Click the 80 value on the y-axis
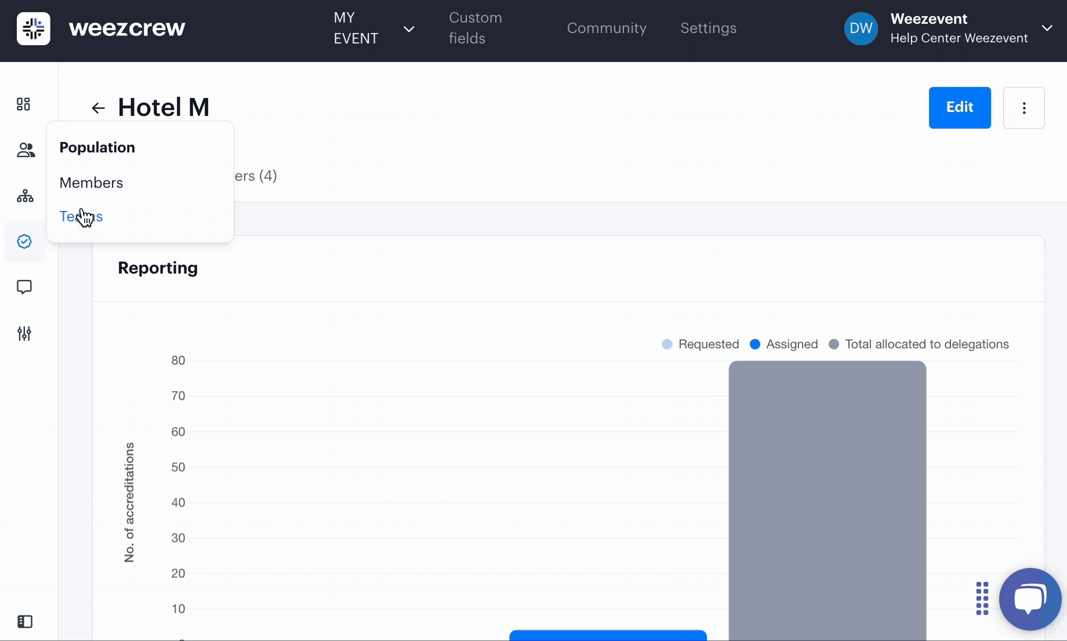The width and height of the screenshot is (1067, 641). [178, 360]
